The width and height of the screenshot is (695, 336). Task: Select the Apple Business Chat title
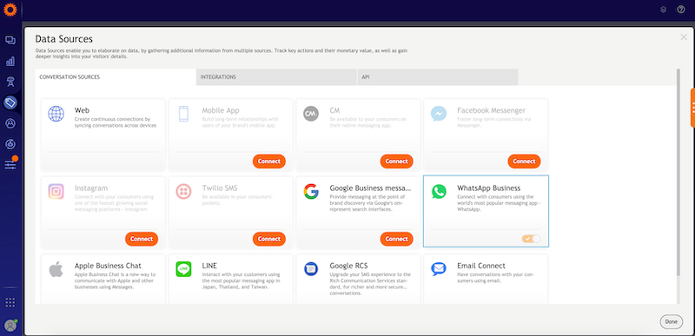tap(108, 266)
